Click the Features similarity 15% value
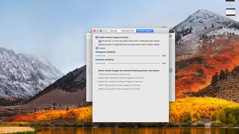 164,64
